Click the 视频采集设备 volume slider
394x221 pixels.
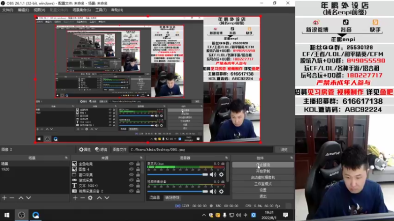(x=178, y=192)
